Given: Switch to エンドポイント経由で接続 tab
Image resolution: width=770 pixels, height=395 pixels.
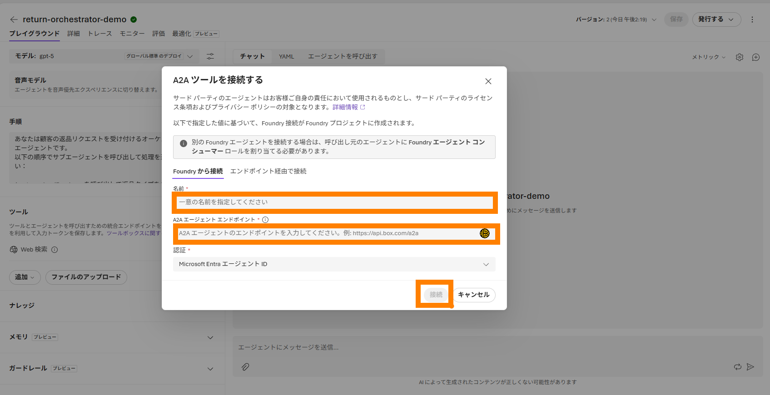Looking at the screenshot, I should click(x=268, y=171).
